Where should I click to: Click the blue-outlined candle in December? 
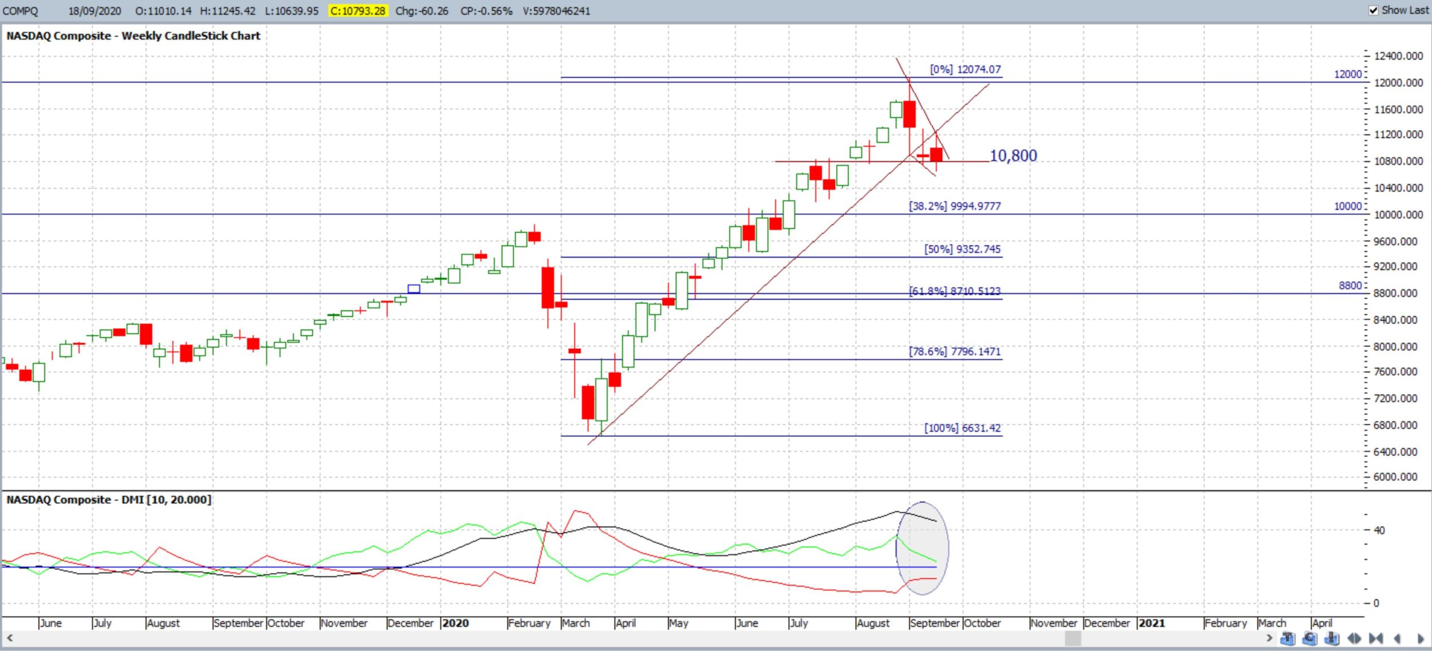(414, 289)
